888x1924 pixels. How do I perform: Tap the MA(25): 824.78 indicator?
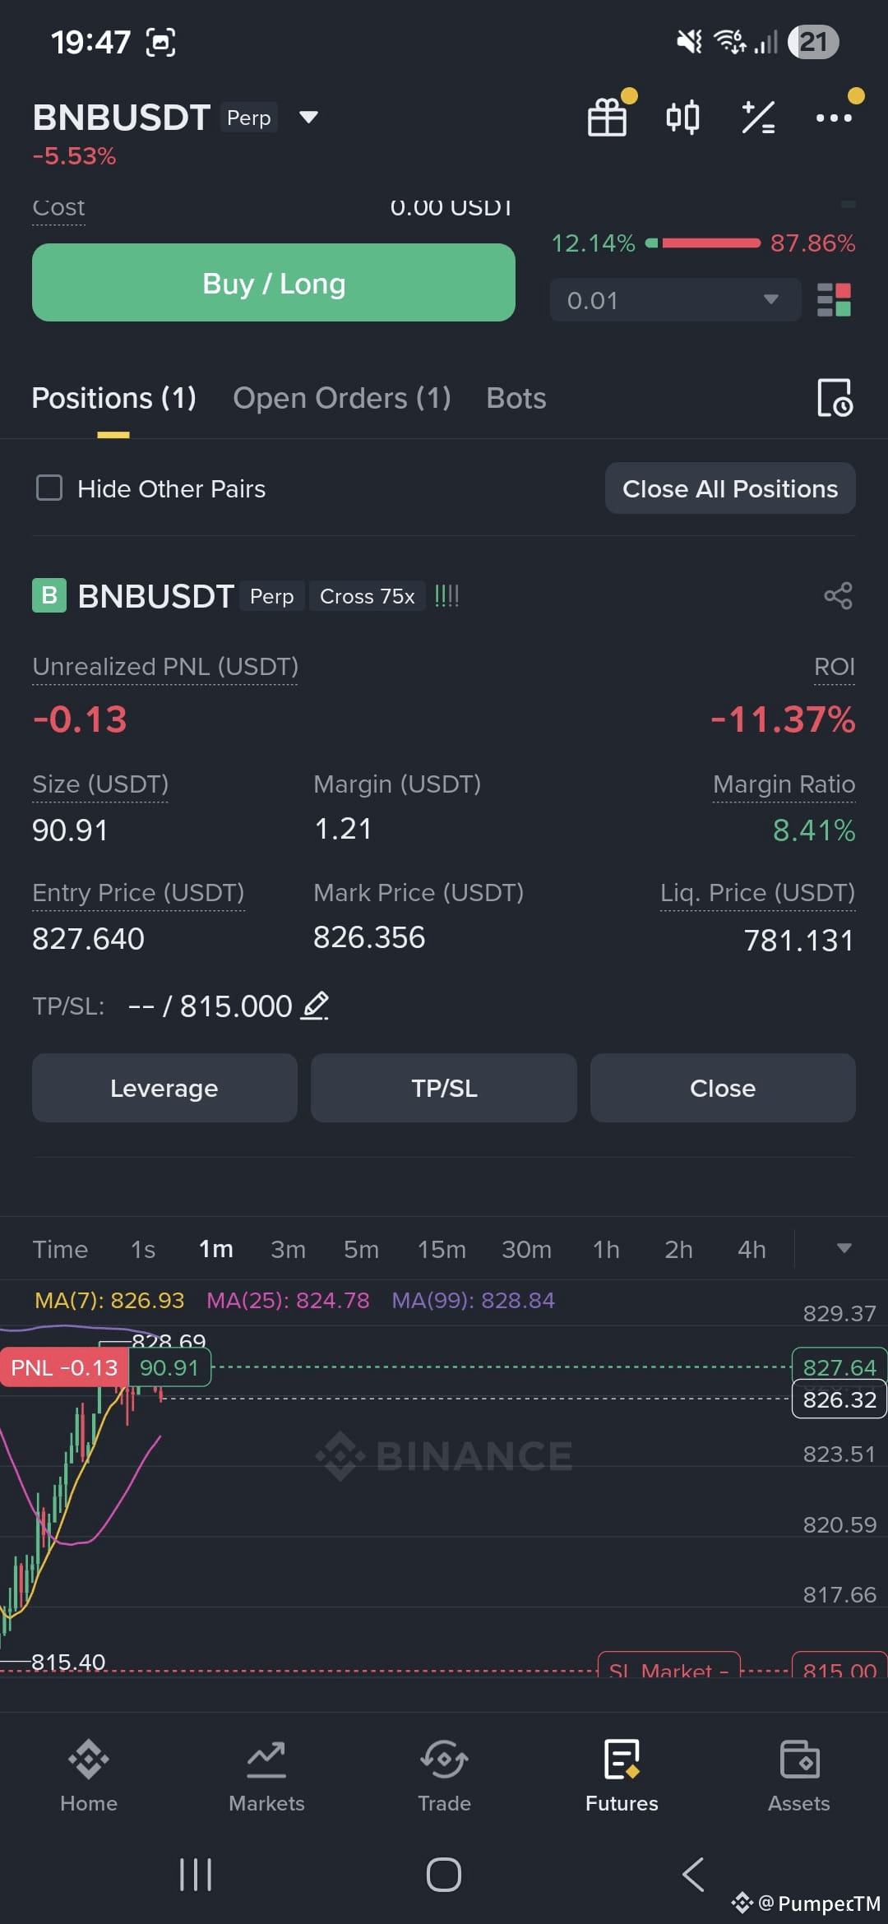(288, 1300)
